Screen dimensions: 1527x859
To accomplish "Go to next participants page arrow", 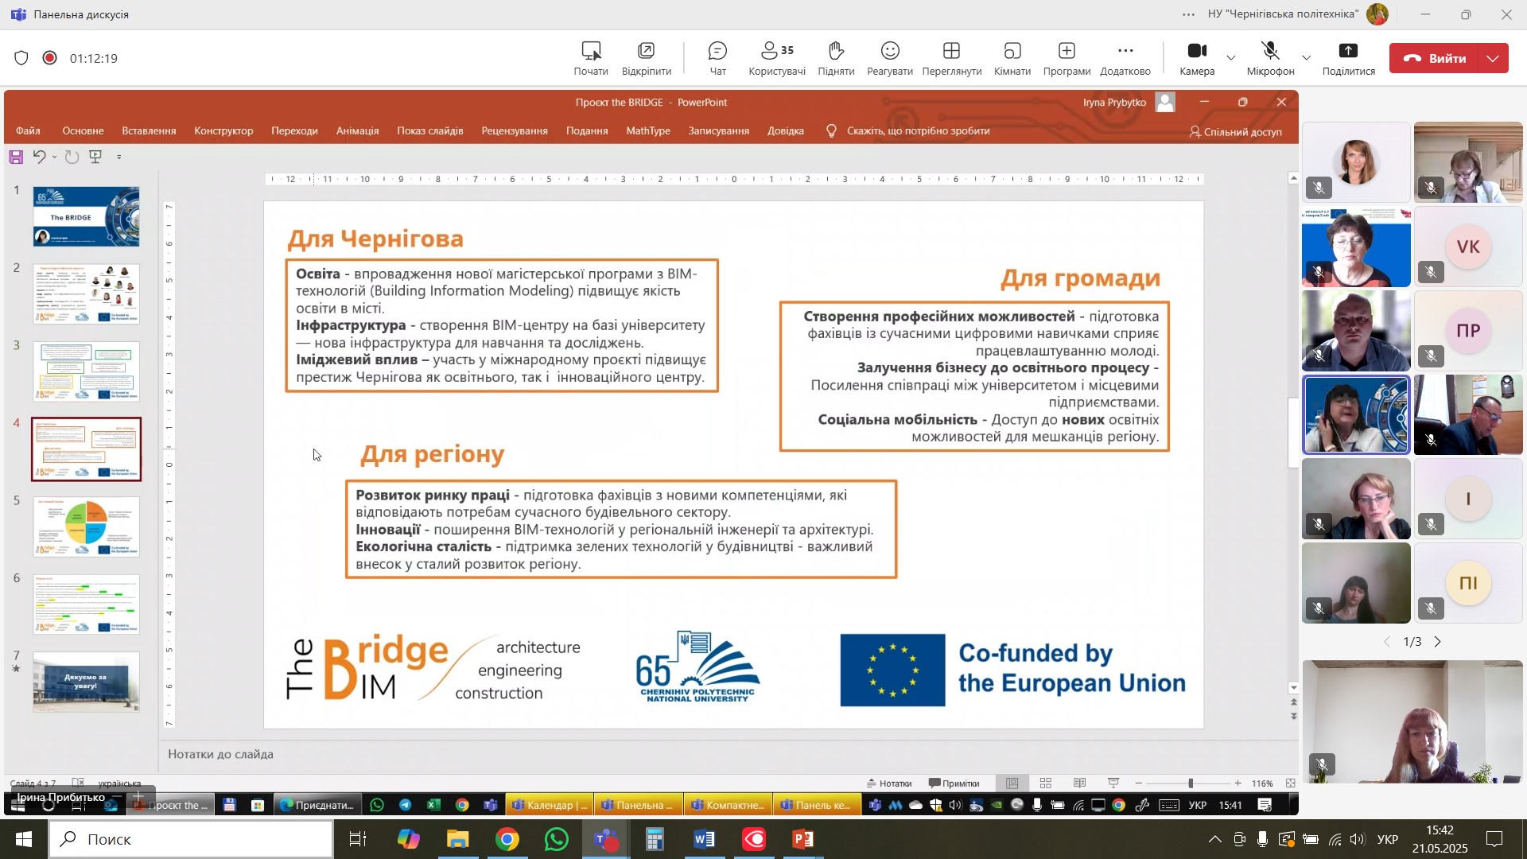I will point(1438,642).
